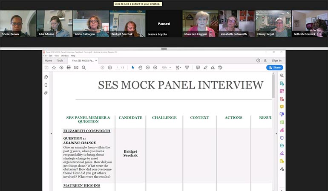Click the stamp tool icon
328x191 pixels.
pyautogui.click(x=220, y=68)
